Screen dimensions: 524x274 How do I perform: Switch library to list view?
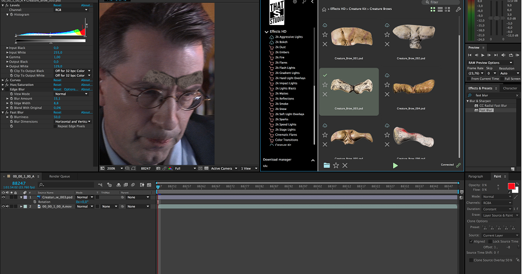pos(440,9)
